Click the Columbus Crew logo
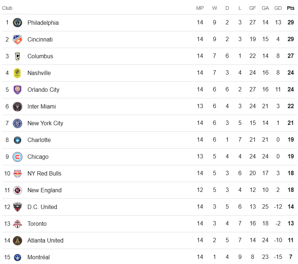The height and width of the screenshot is (264, 298). point(17,56)
